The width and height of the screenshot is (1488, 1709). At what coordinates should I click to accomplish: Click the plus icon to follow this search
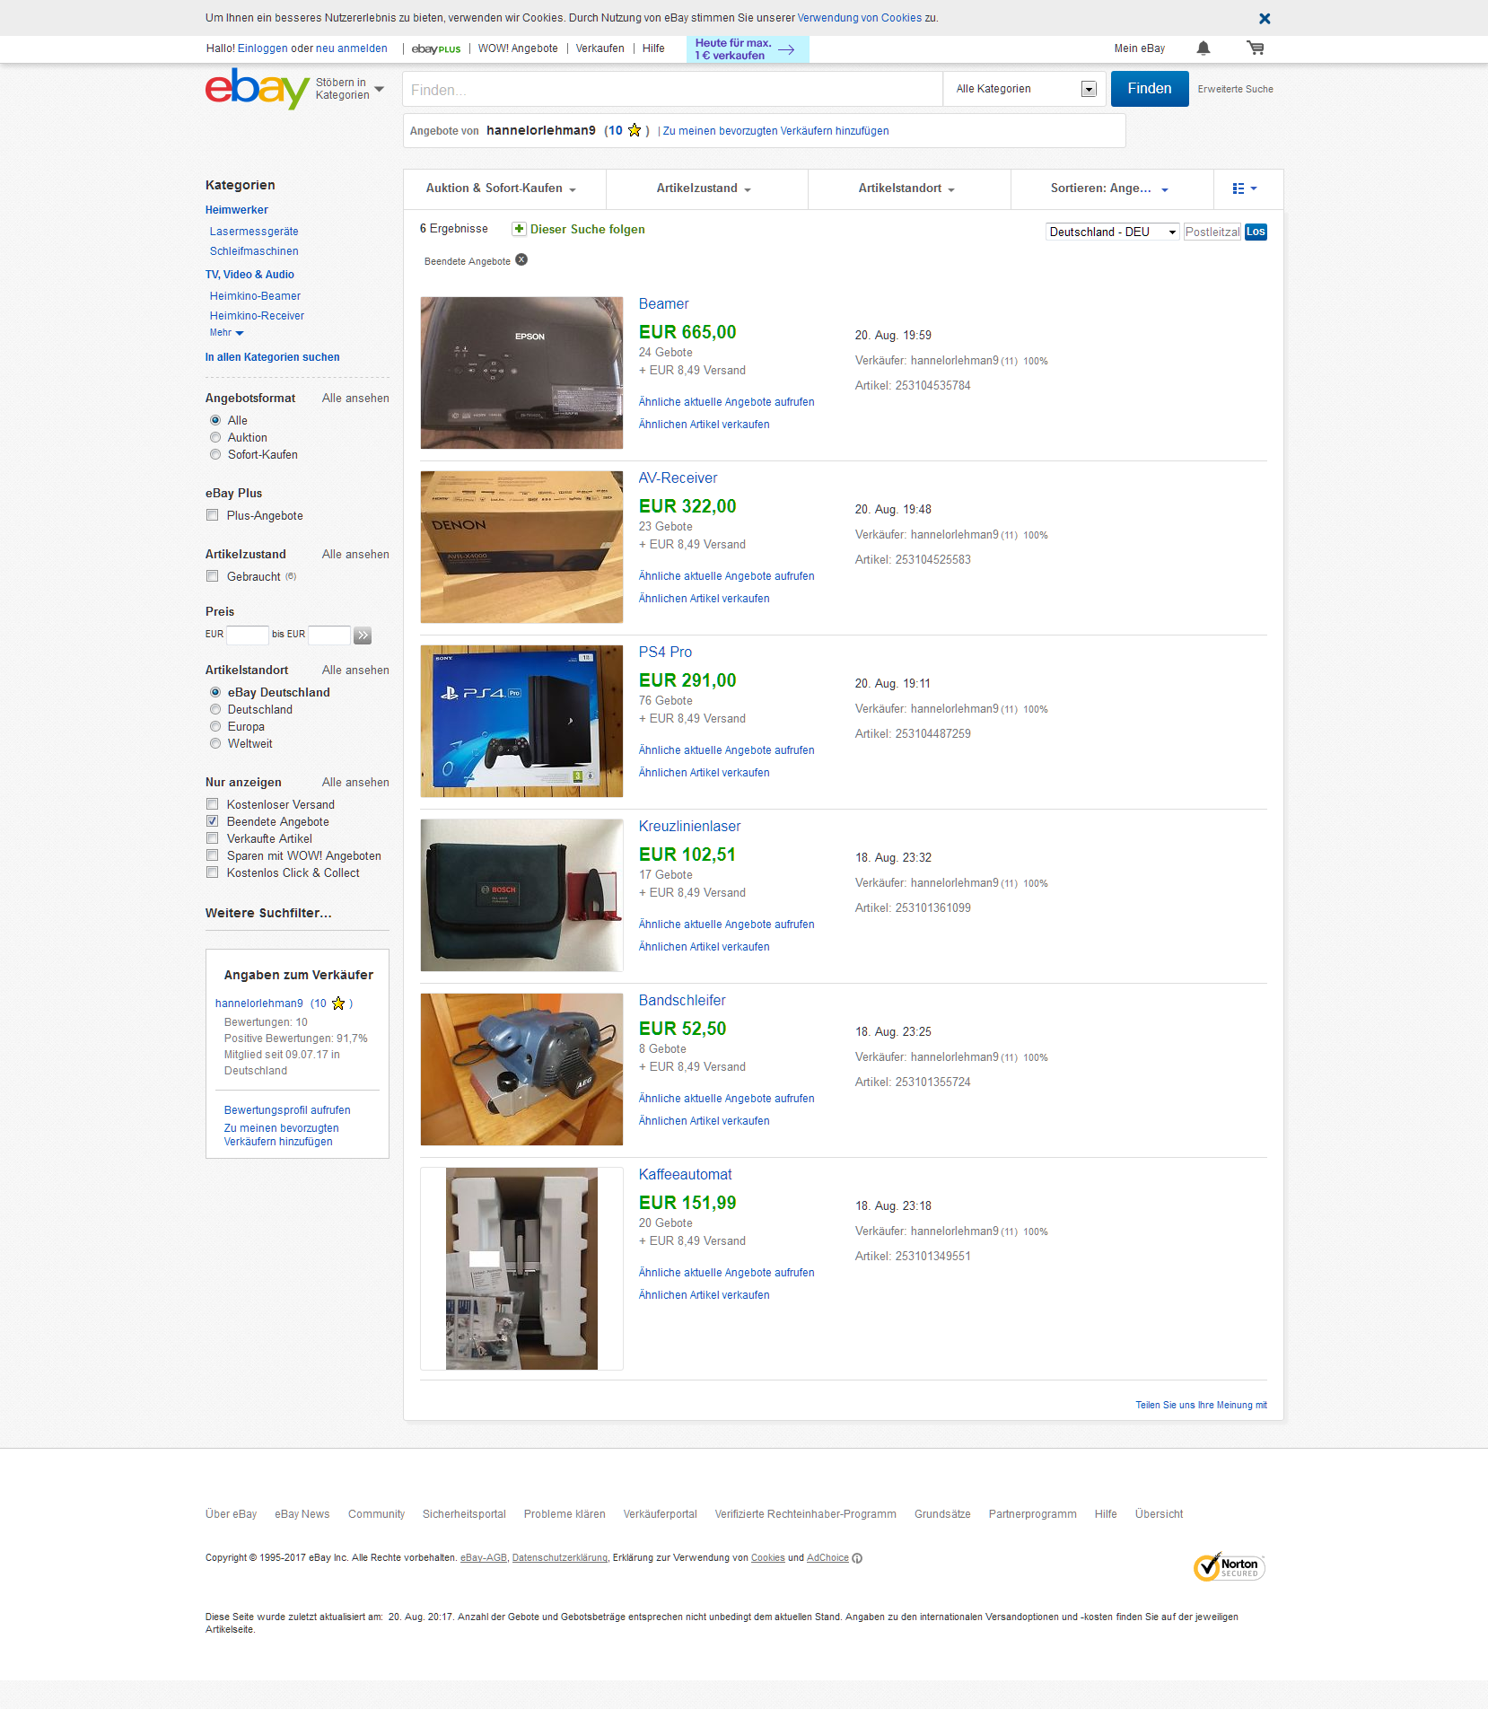[519, 229]
